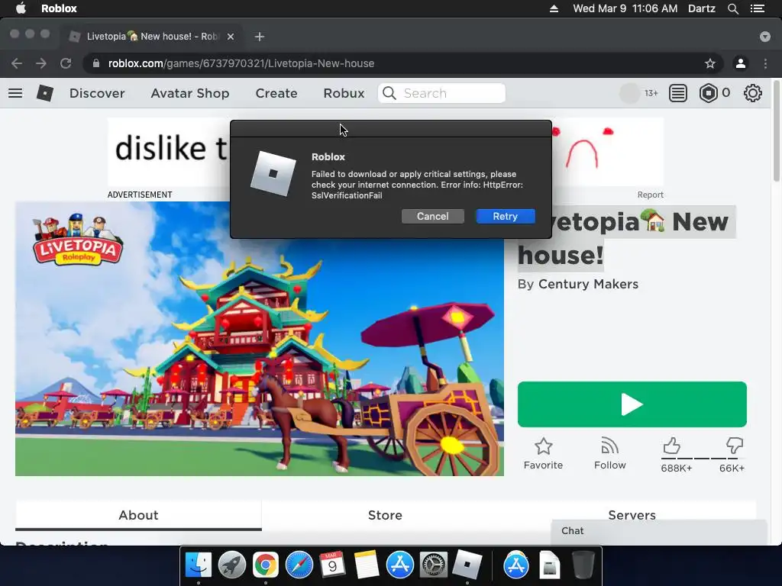Open Safari from the Dock
The height and width of the screenshot is (586, 782).
299,565
